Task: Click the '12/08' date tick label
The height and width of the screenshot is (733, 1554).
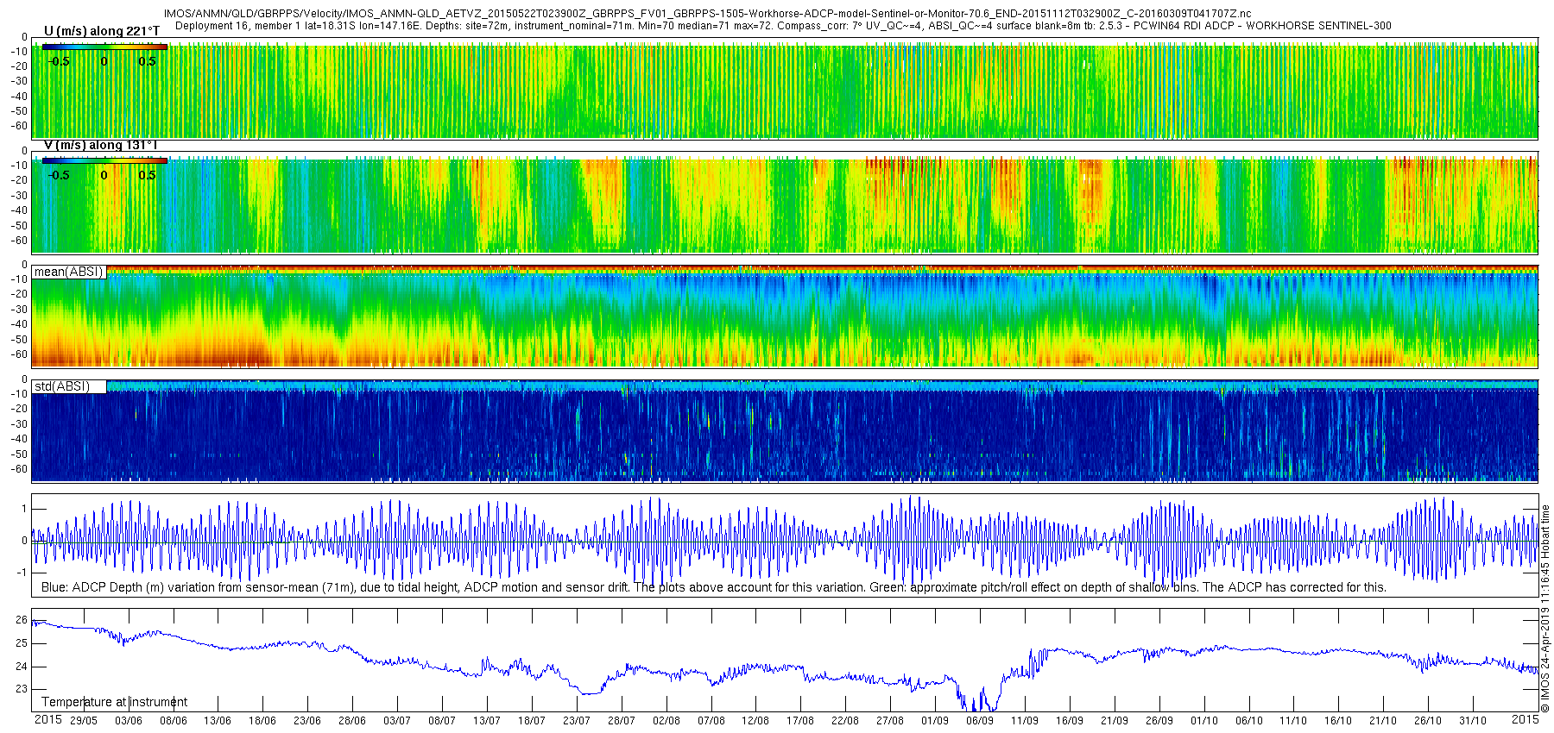Action: point(755,721)
